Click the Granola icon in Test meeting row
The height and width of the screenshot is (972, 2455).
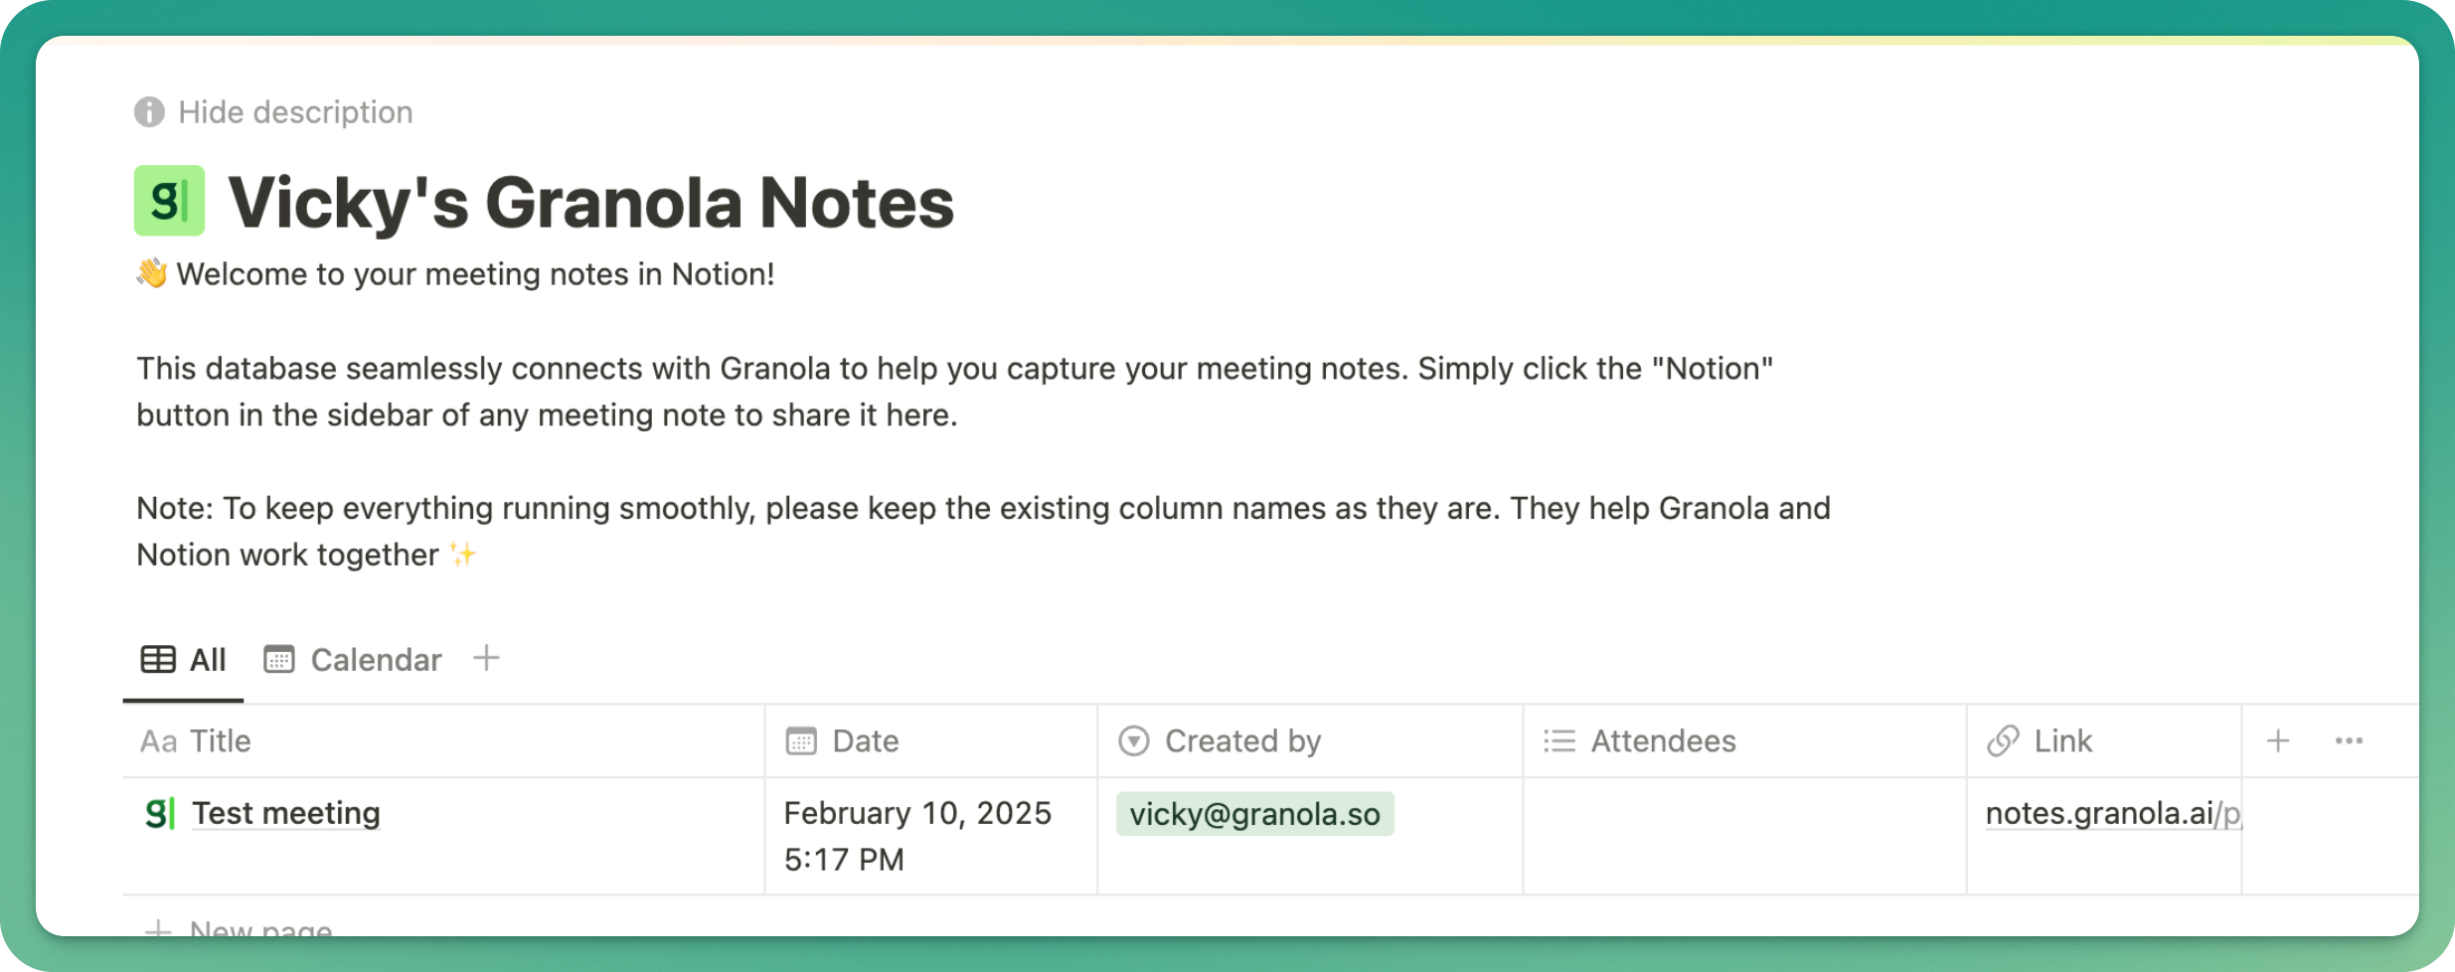tap(160, 813)
